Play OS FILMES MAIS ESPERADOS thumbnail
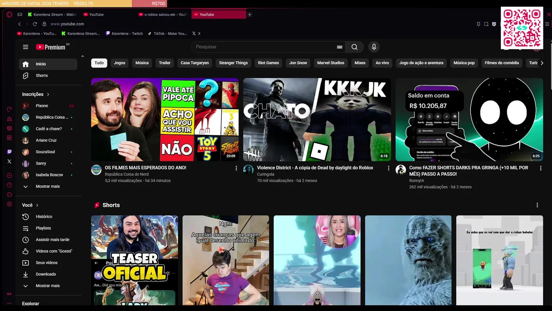Viewport: 552px width, 311px height. coord(165,120)
